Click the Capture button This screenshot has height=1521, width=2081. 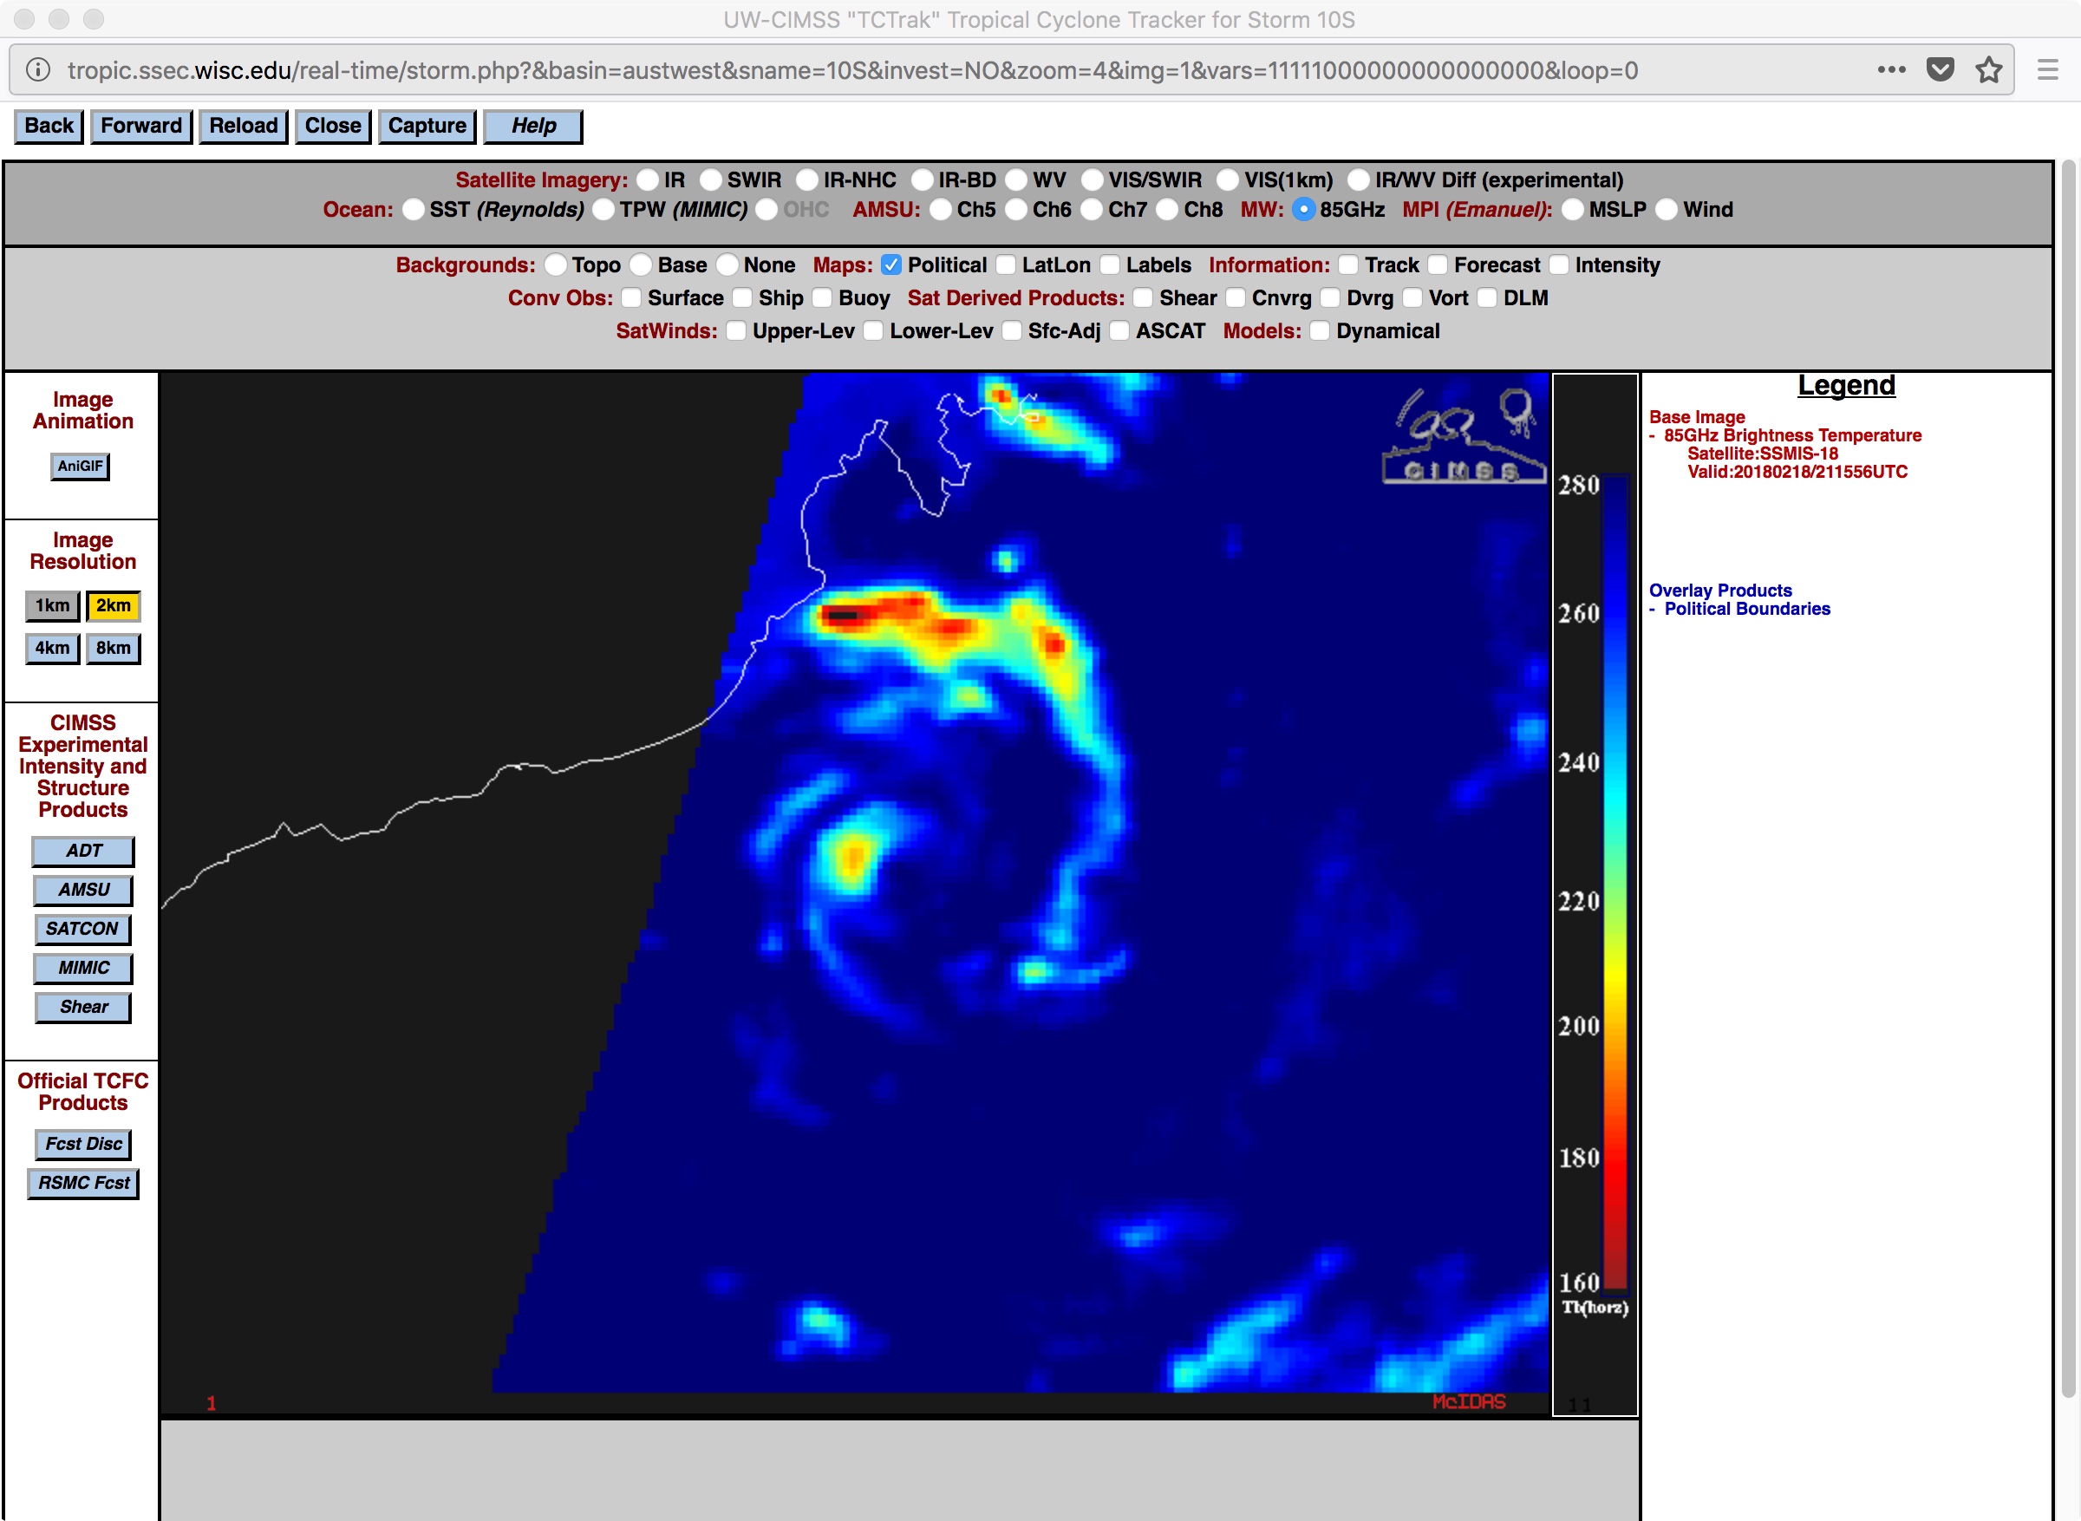click(427, 126)
